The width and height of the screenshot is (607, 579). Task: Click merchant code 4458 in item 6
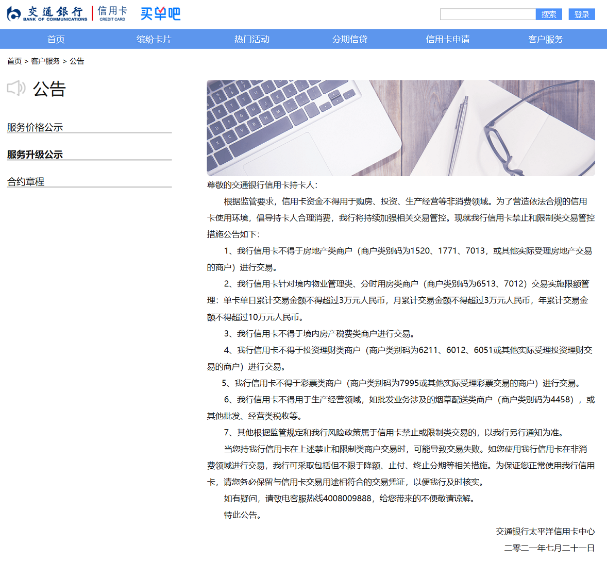click(560, 399)
